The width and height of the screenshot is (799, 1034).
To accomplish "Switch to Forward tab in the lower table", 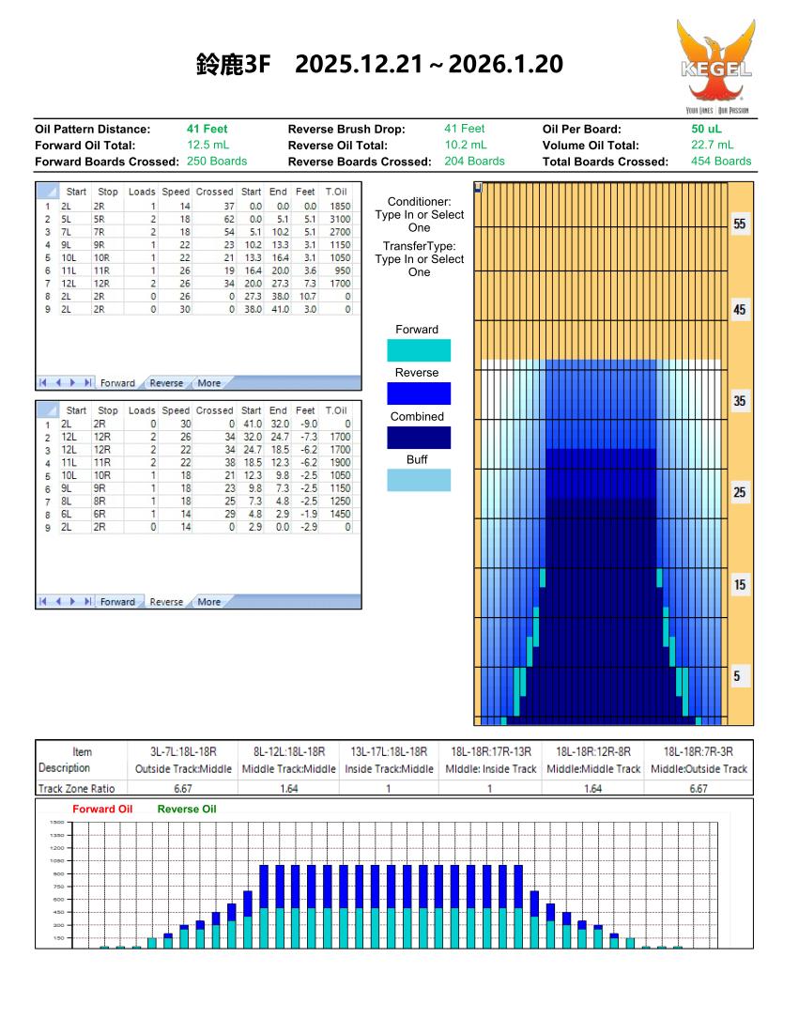I will coord(117,602).
